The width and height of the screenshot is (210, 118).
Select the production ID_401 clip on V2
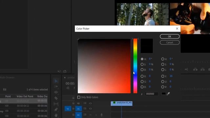(122, 104)
